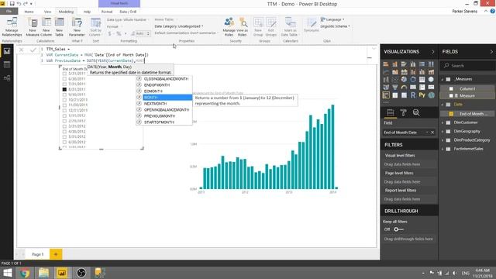Screen dimensions: 496x279
Task: Collapse the _Measures table
Action: click(443, 79)
